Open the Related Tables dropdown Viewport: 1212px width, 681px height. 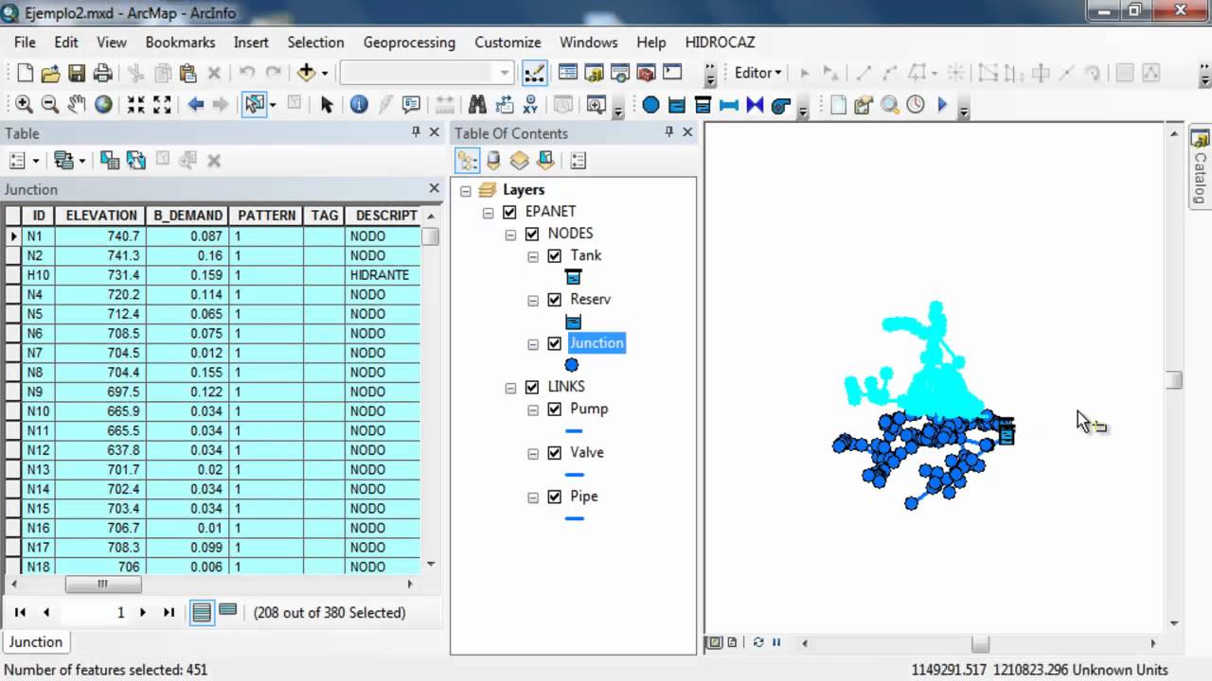tap(69, 161)
